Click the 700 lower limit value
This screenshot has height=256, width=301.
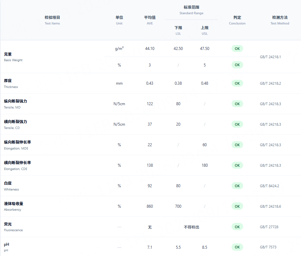coord(178,206)
